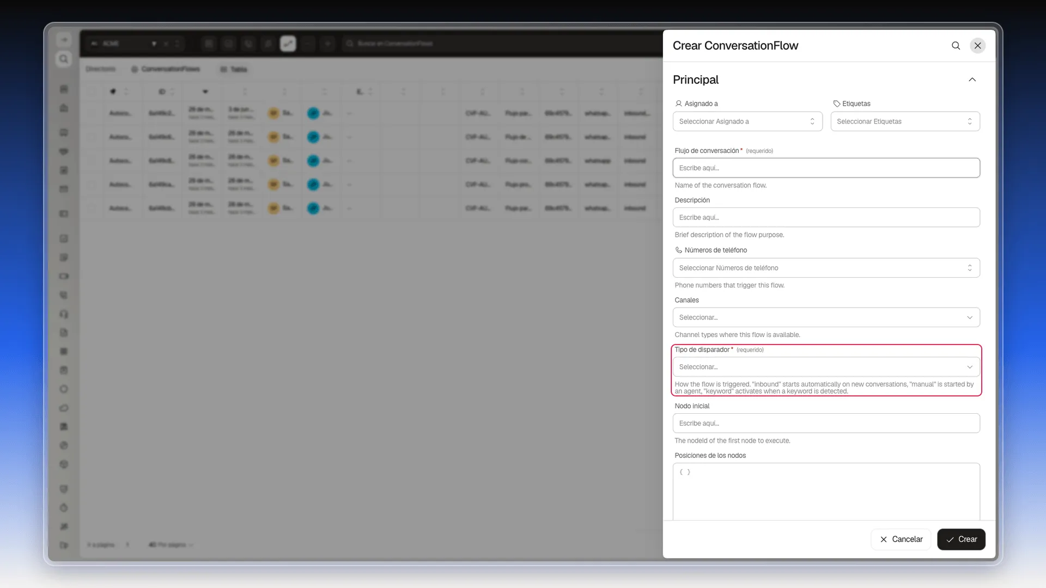Open the Tipo de disparador dropdown
This screenshot has width=1046, height=588.
point(826,367)
